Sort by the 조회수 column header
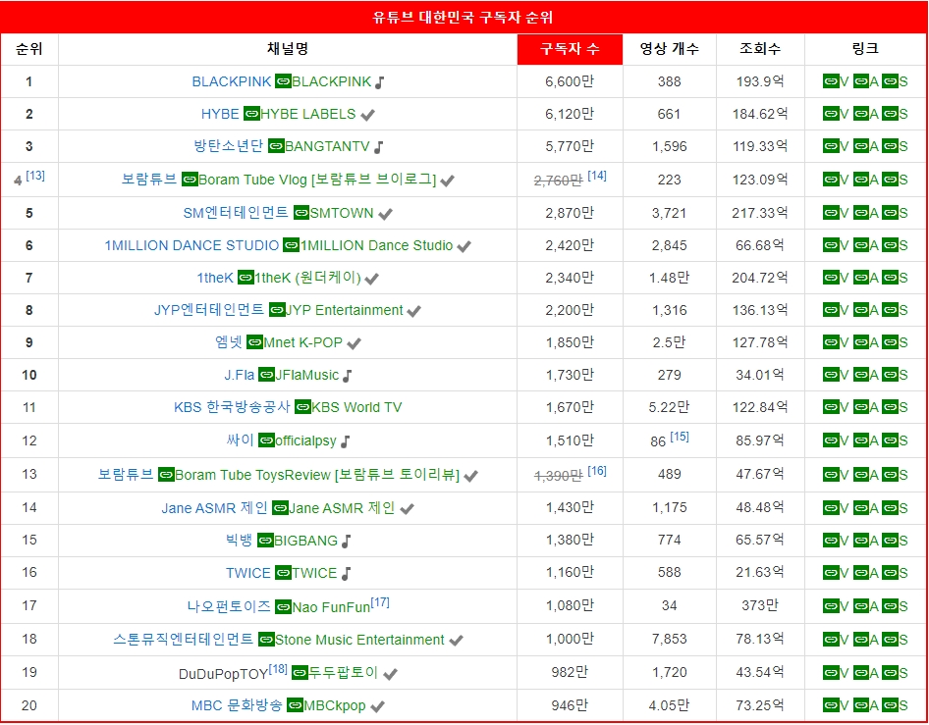The image size is (929, 725). click(760, 49)
